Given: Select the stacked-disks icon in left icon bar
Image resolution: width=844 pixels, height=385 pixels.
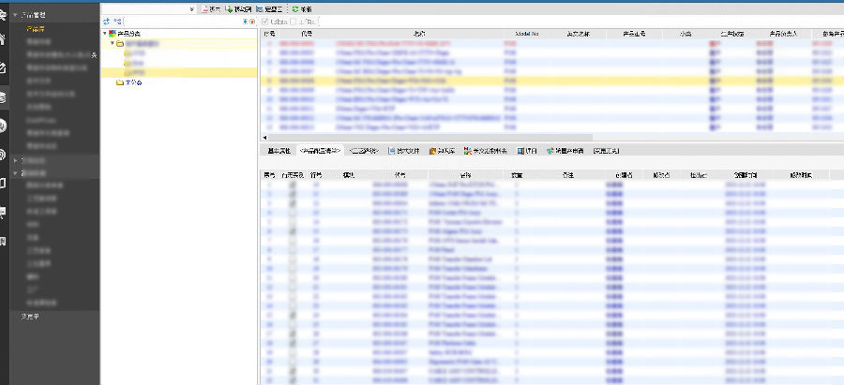Looking at the screenshot, I should pos(3,97).
